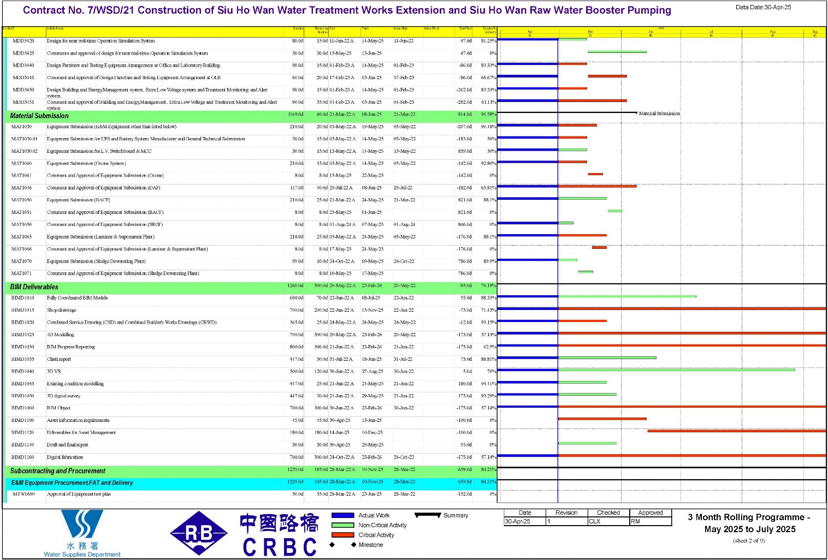The image size is (828, 560).
Task: Click the CRBC Chinese characters logo
Action: (279, 535)
